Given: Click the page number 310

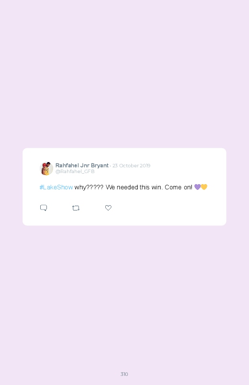Looking at the screenshot, I should [124, 374].
